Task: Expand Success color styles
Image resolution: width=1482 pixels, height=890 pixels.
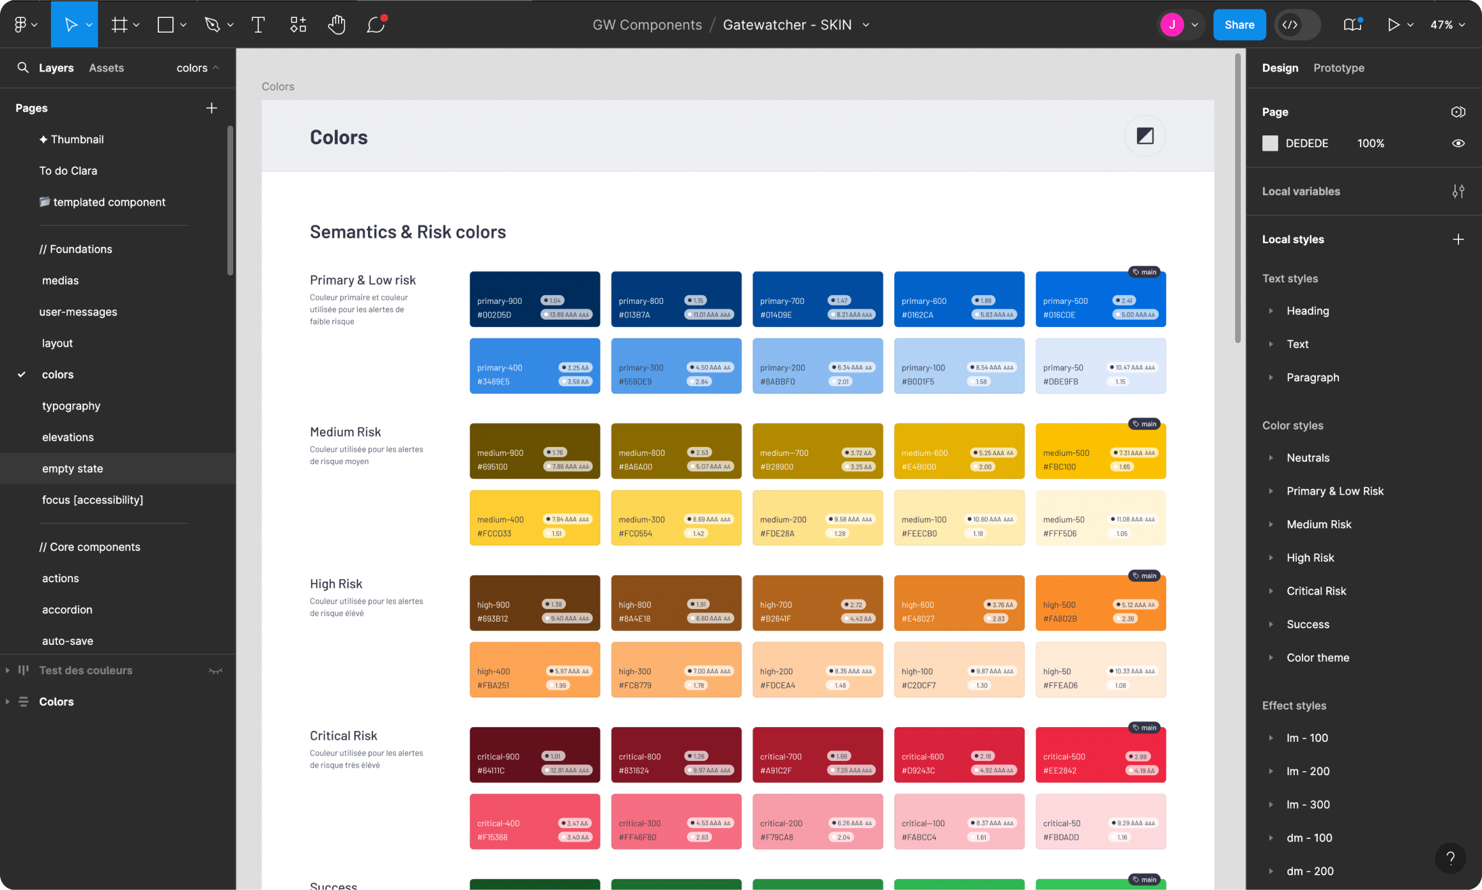Action: [x=1271, y=624]
